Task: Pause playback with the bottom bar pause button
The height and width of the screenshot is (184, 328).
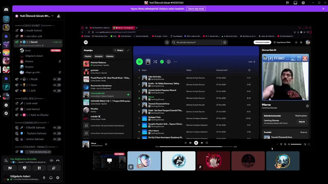Action: (196, 143)
